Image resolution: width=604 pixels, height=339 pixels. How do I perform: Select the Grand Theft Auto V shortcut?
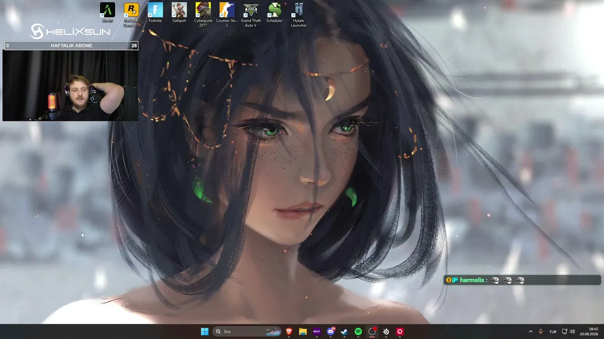[x=251, y=15]
